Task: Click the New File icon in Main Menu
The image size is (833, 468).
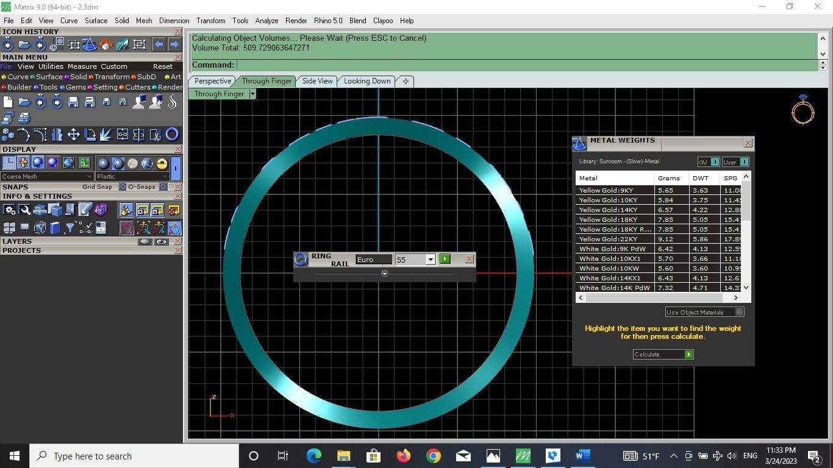Action: point(8,102)
